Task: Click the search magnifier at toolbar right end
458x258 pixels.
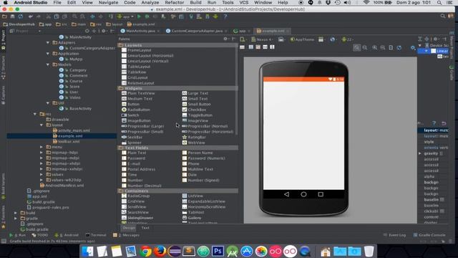Action: pos(443,16)
